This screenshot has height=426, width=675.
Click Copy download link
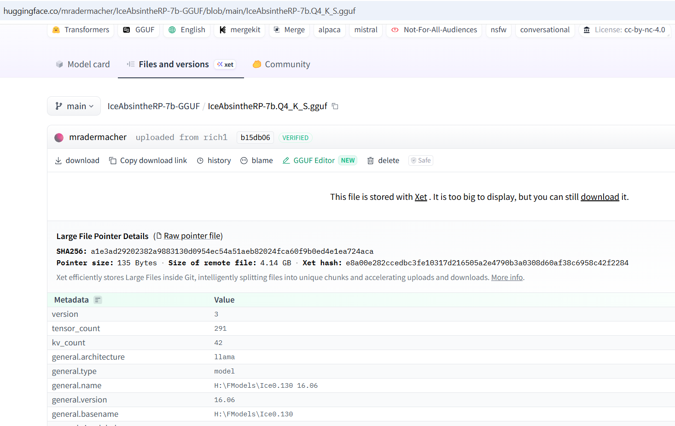148,161
